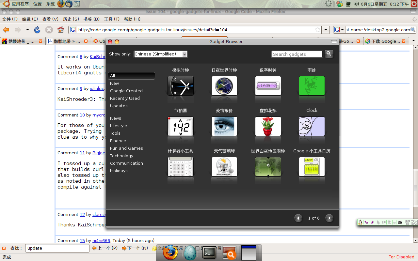Open Comment 10 permalink

[82, 115]
